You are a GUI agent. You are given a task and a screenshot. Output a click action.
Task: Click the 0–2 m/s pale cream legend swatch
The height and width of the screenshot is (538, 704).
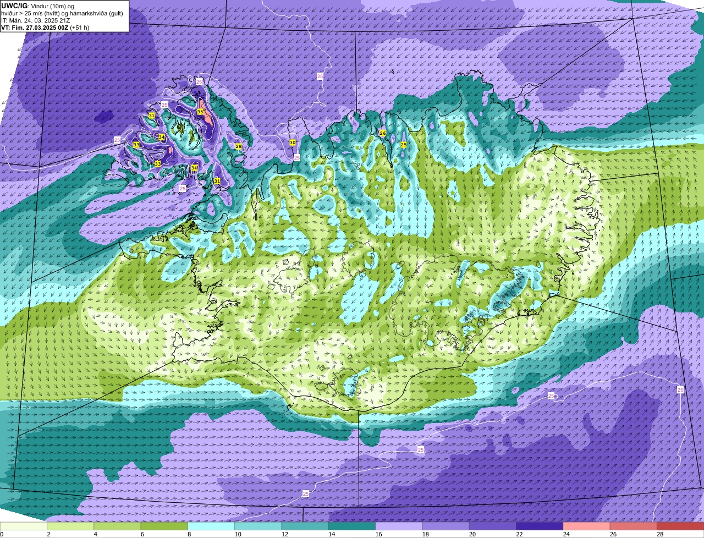click(x=24, y=526)
